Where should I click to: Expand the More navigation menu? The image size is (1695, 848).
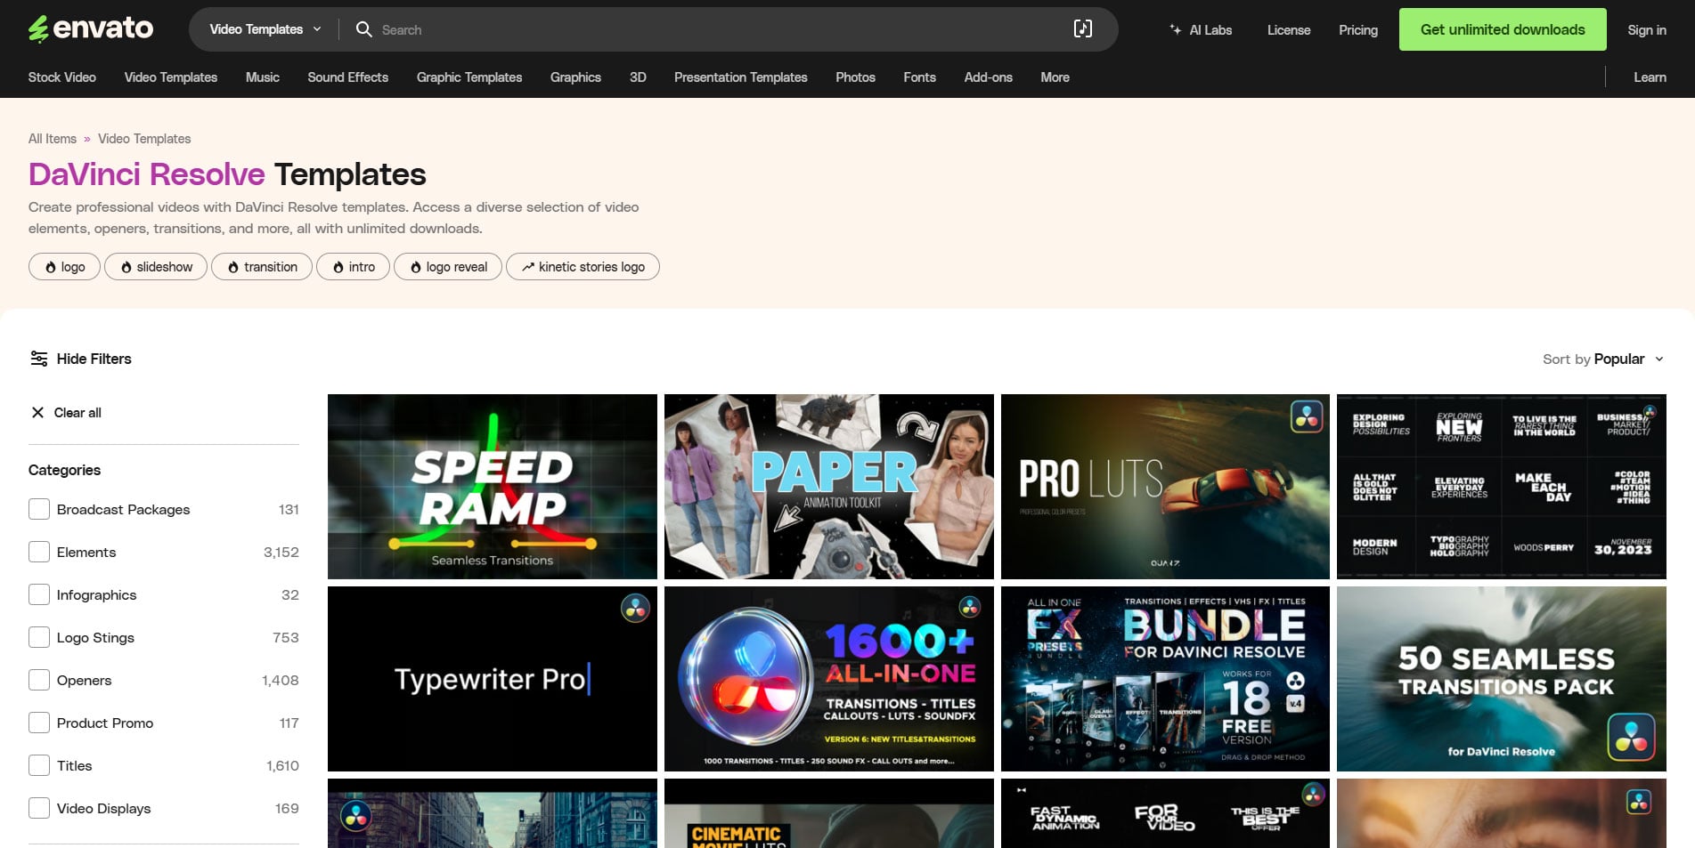[x=1055, y=77]
